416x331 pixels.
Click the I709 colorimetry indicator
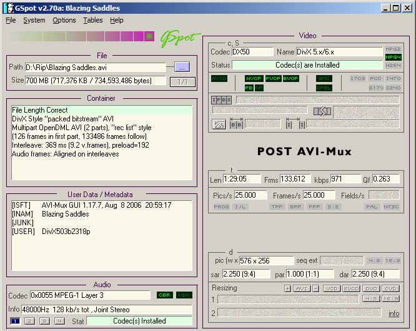click(x=357, y=78)
